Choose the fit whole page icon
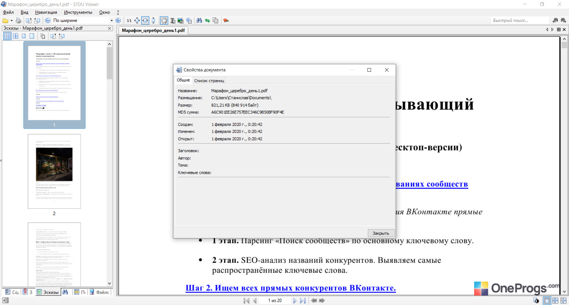 click(x=137, y=20)
